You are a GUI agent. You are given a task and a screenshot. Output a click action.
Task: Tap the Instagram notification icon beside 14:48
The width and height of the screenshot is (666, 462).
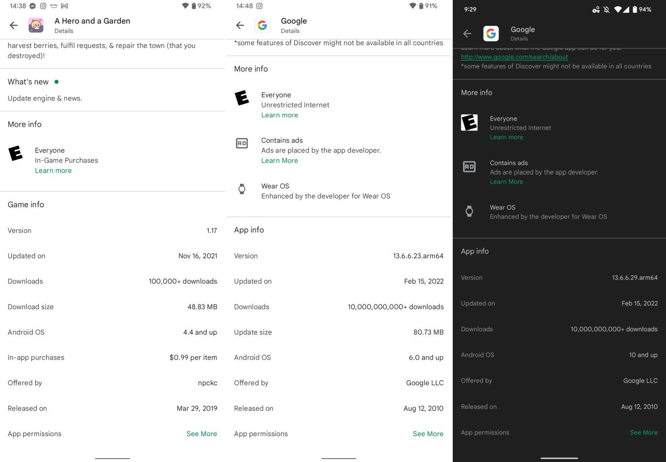coord(259,6)
